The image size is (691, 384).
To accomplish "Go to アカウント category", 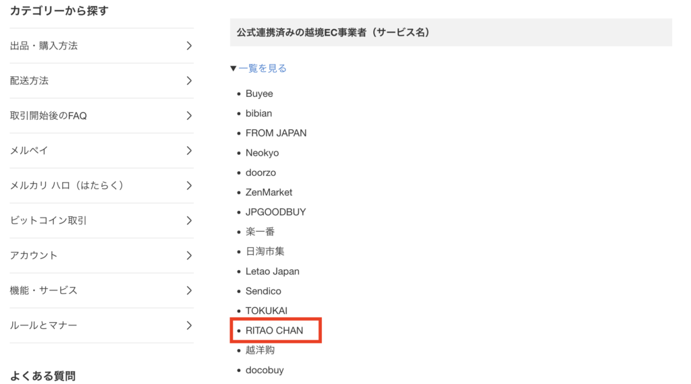I will click(34, 256).
